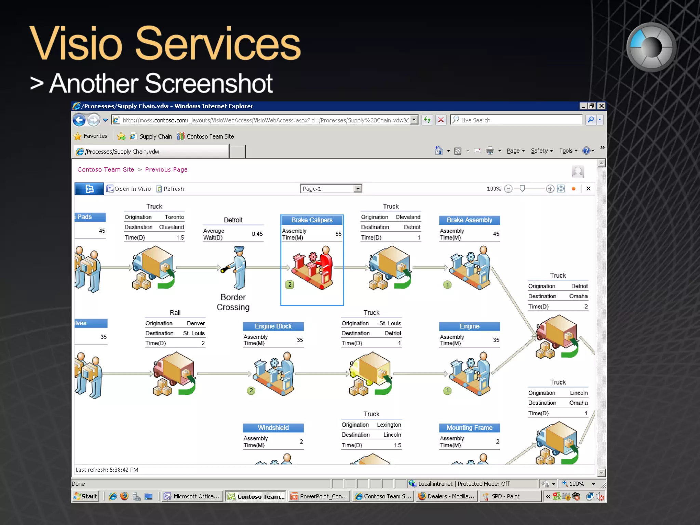Click the shape information pane blue button
The image size is (700, 525).
click(89, 189)
